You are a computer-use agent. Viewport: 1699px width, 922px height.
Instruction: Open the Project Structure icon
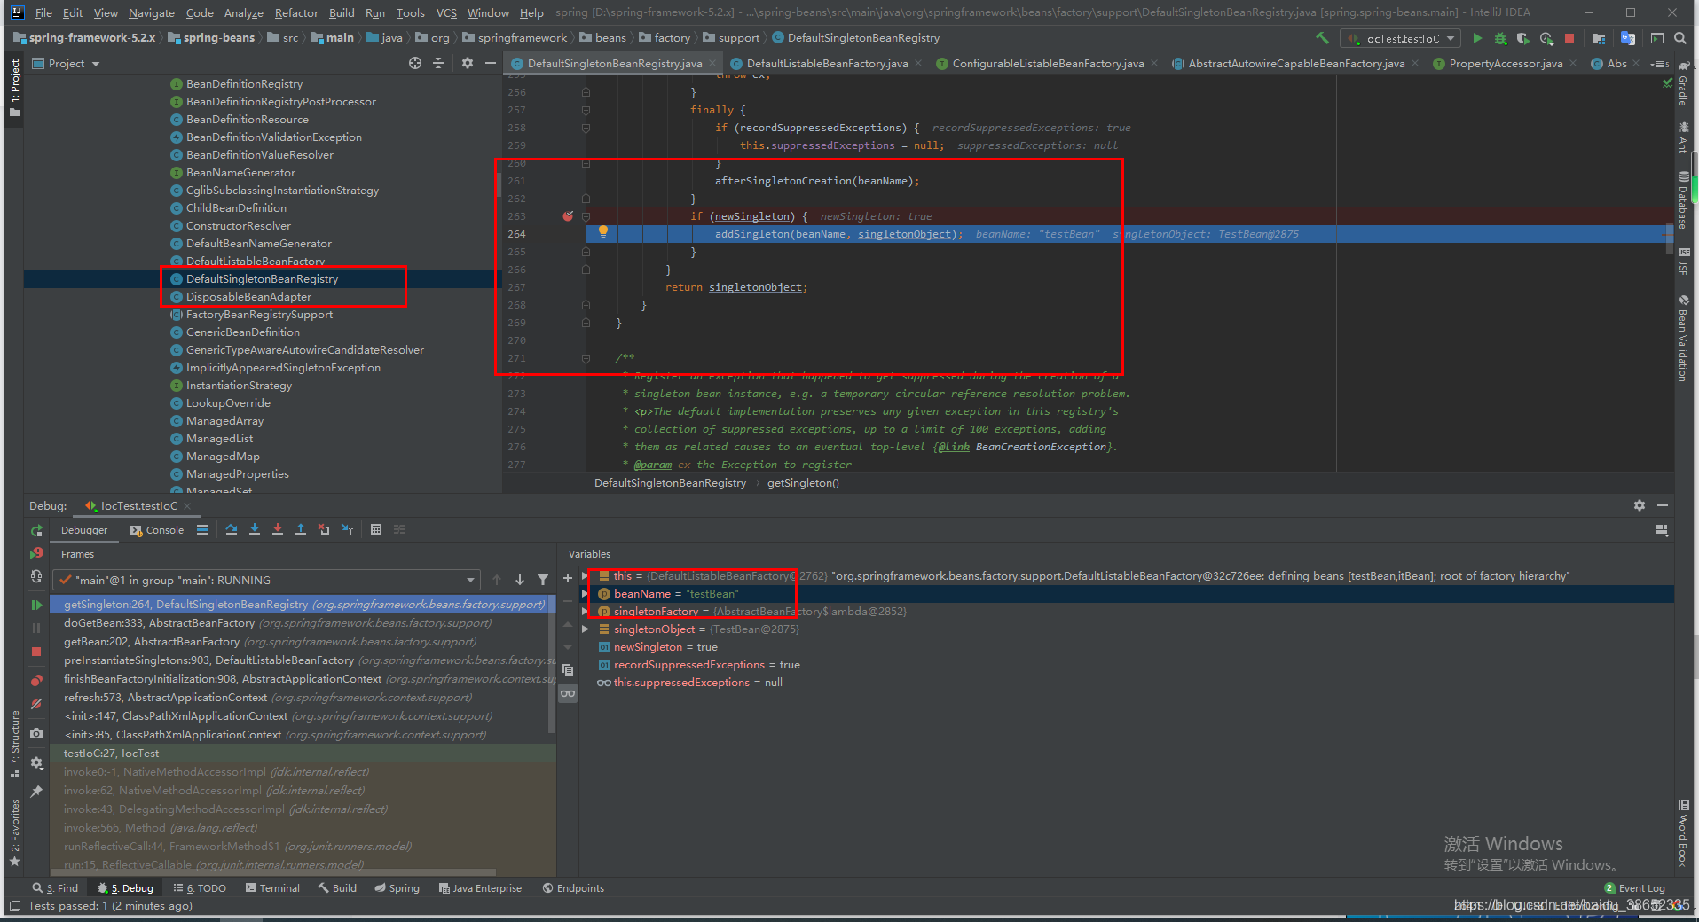pyautogui.click(x=1599, y=38)
